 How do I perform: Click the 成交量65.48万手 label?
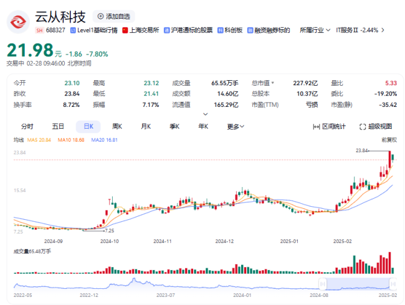tap(32, 251)
